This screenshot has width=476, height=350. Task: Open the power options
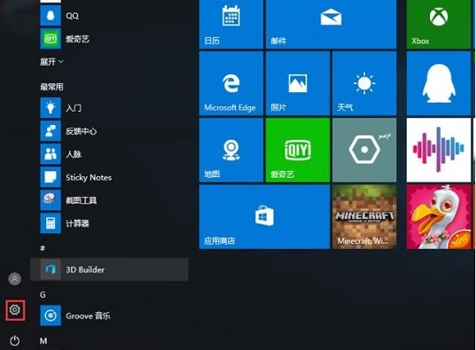tap(14, 340)
